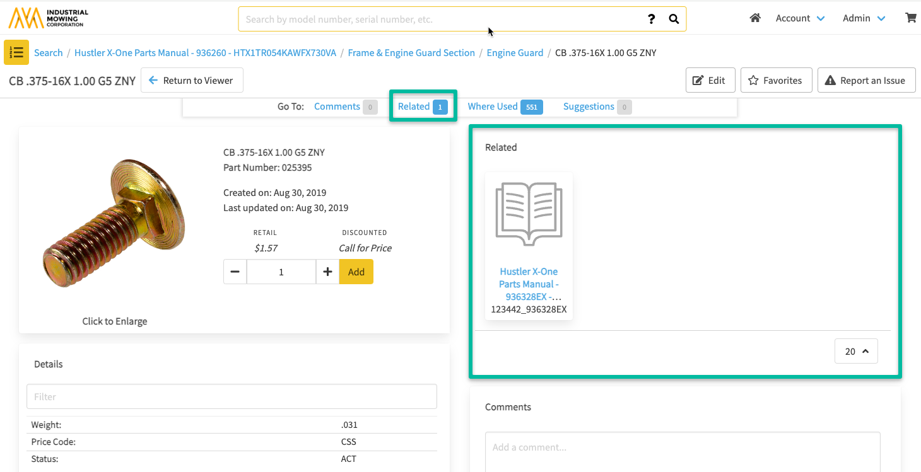Open the shopping cart icon

910,18
